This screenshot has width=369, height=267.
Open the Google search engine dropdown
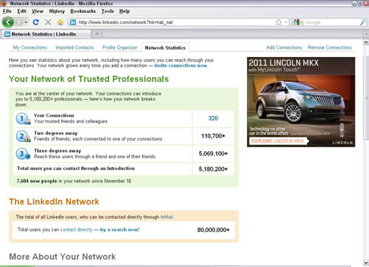298,22
